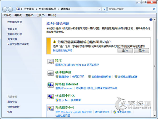This screenshot has width=158, height=119.
Task: Open 查看历史记录 in the sidebar
Action: [14, 34]
